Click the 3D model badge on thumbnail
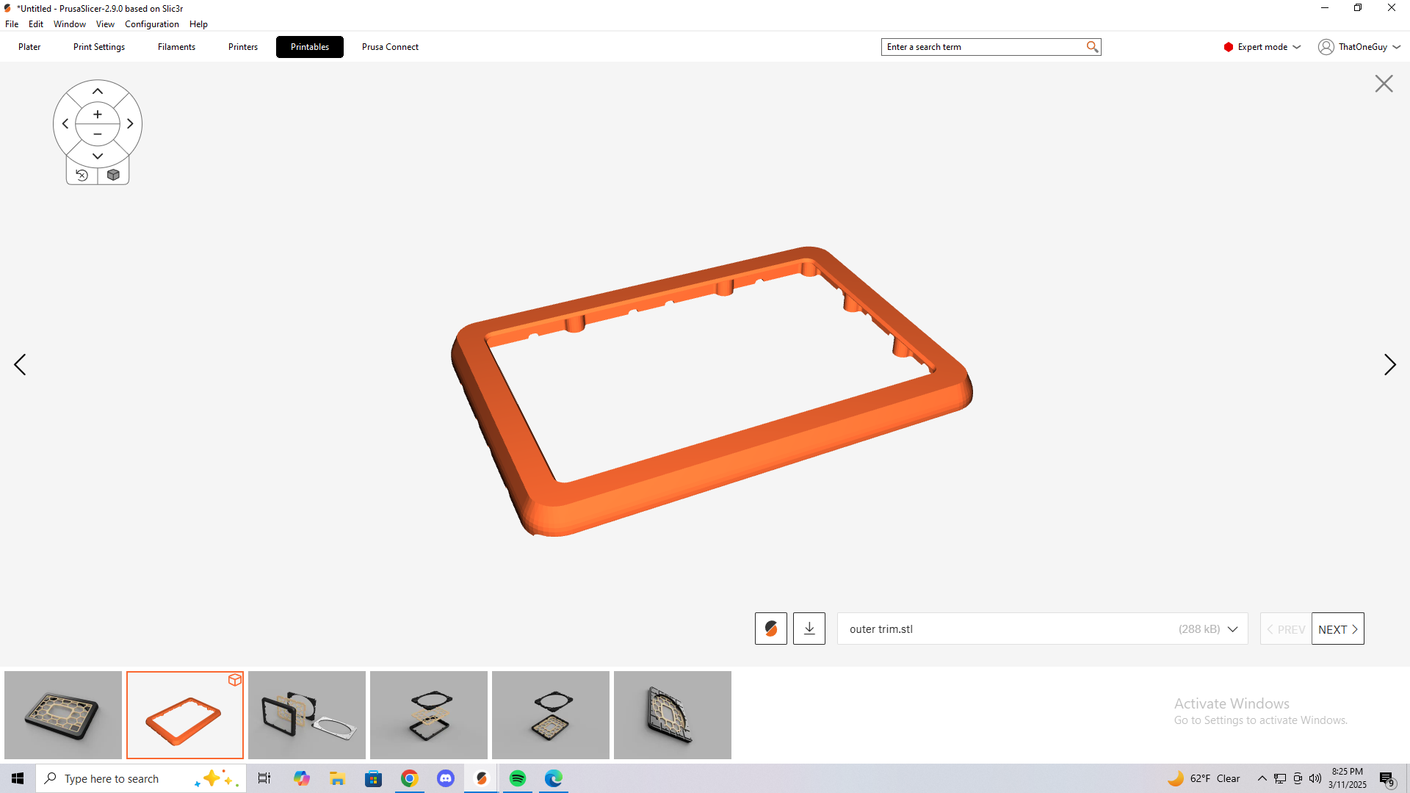 [x=235, y=680]
